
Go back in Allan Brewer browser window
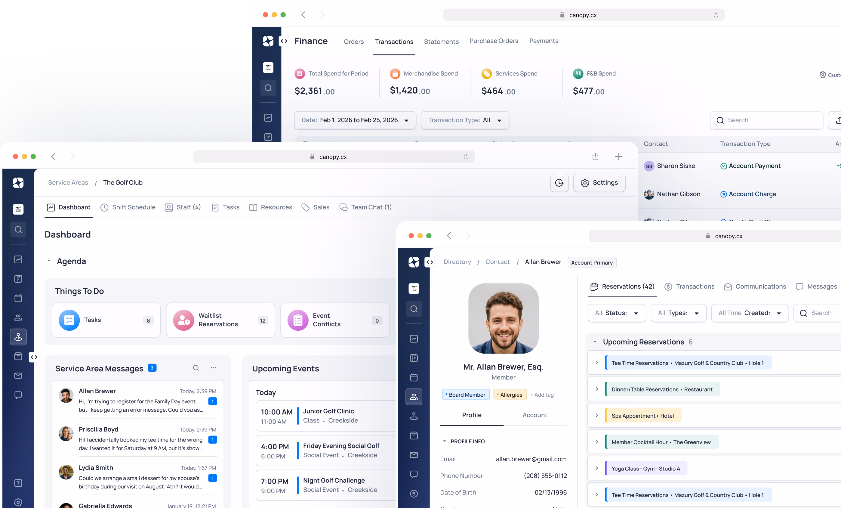[x=449, y=236]
